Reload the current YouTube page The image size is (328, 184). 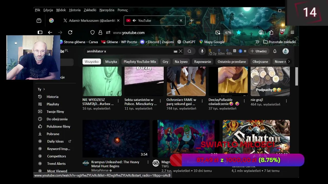[70, 32]
